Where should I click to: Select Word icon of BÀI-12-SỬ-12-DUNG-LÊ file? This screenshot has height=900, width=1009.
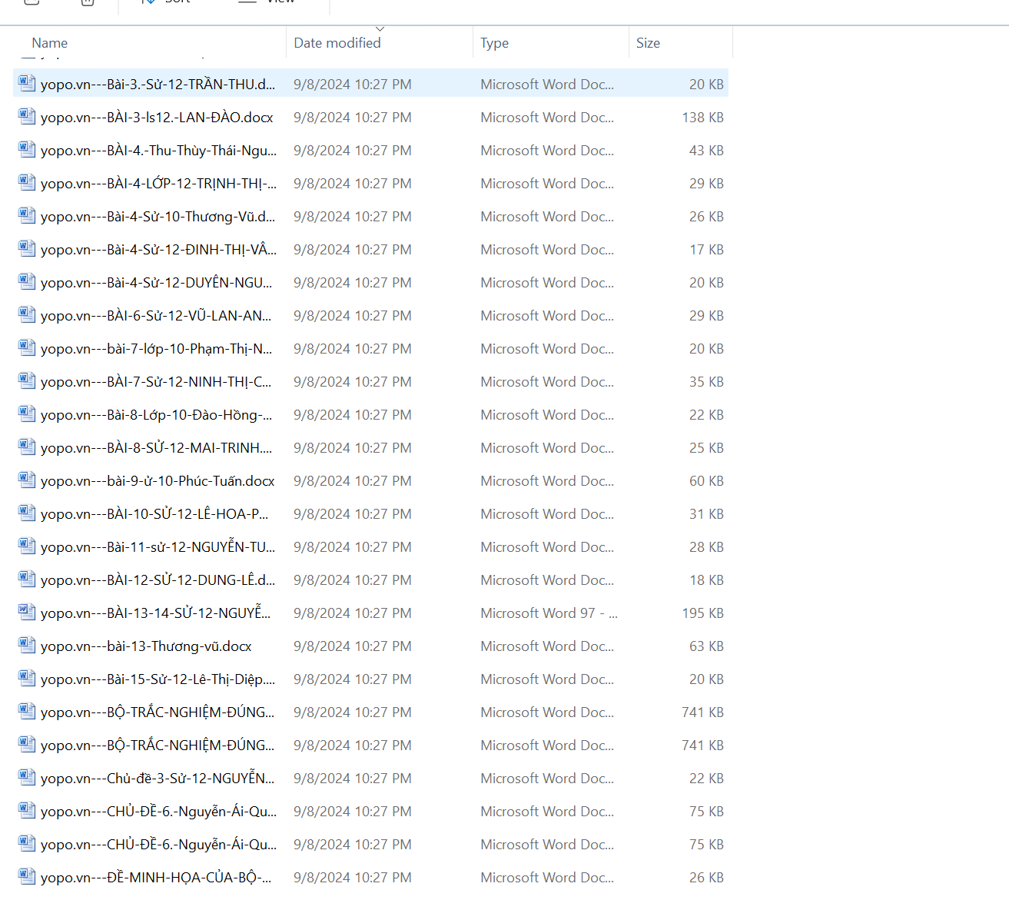click(27, 580)
